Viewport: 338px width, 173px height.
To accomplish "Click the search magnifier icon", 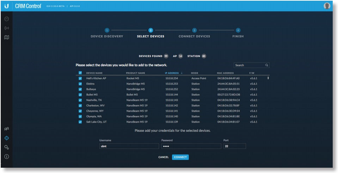I will click(x=267, y=65).
